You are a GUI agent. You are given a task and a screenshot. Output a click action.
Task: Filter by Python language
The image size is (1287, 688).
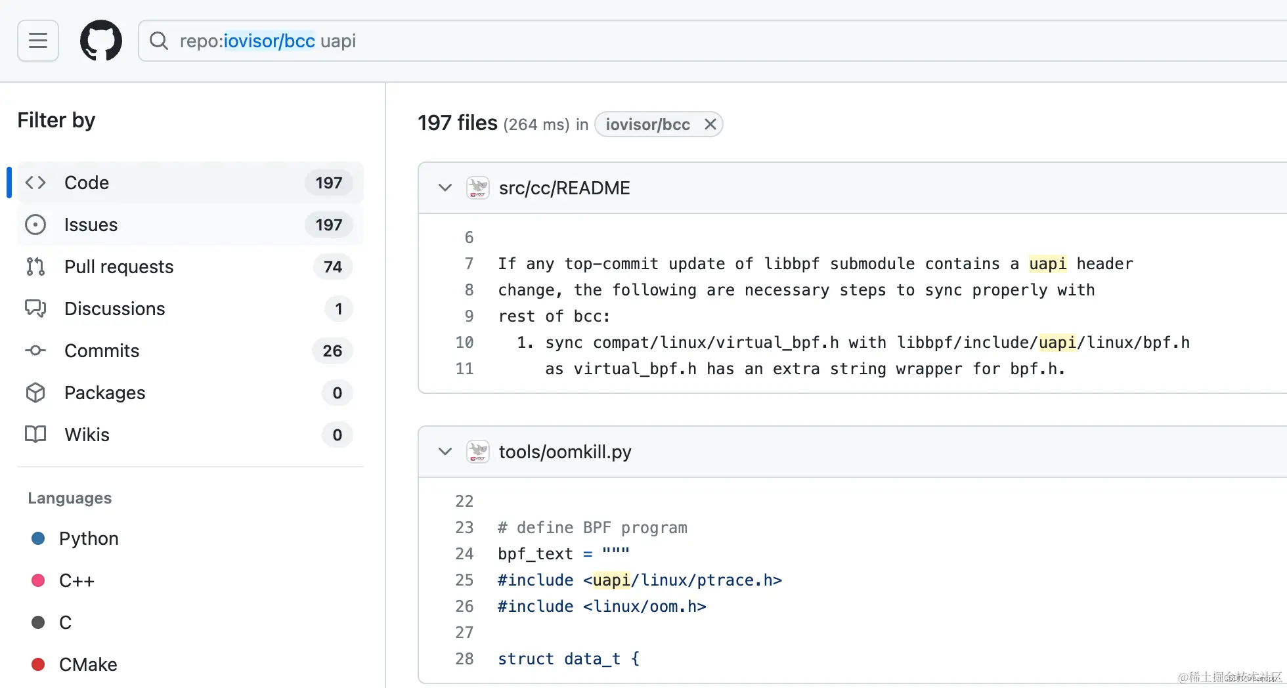click(x=89, y=538)
